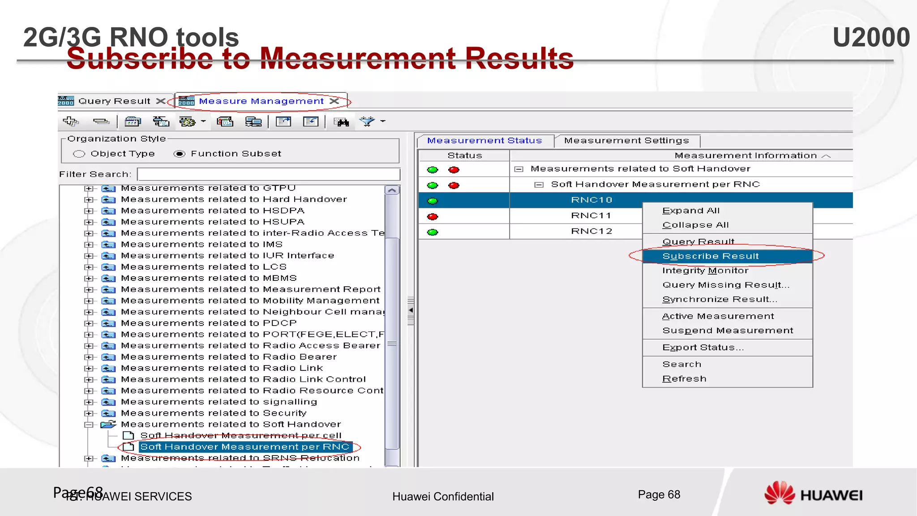Collapse Soft Handover Measurement per RNC table row
This screenshot has height=516, width=917.
[539, 185]
